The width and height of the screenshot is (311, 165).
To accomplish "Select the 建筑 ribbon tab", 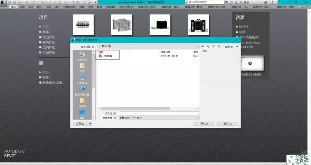I will click(13, 7).
